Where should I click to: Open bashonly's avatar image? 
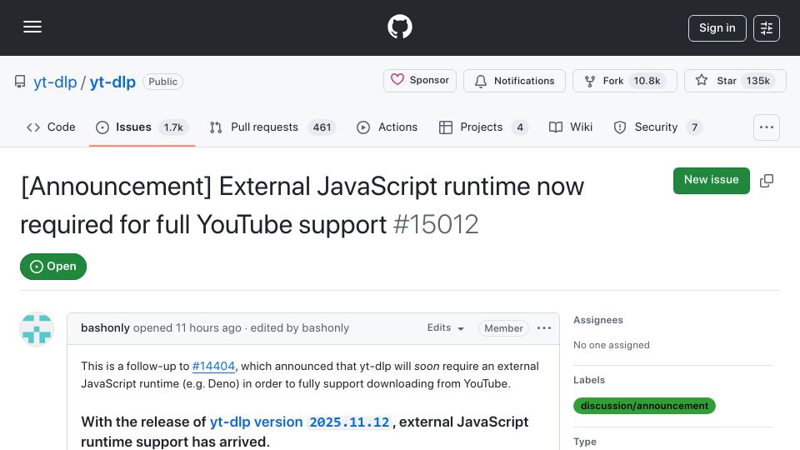click(37, 329)
